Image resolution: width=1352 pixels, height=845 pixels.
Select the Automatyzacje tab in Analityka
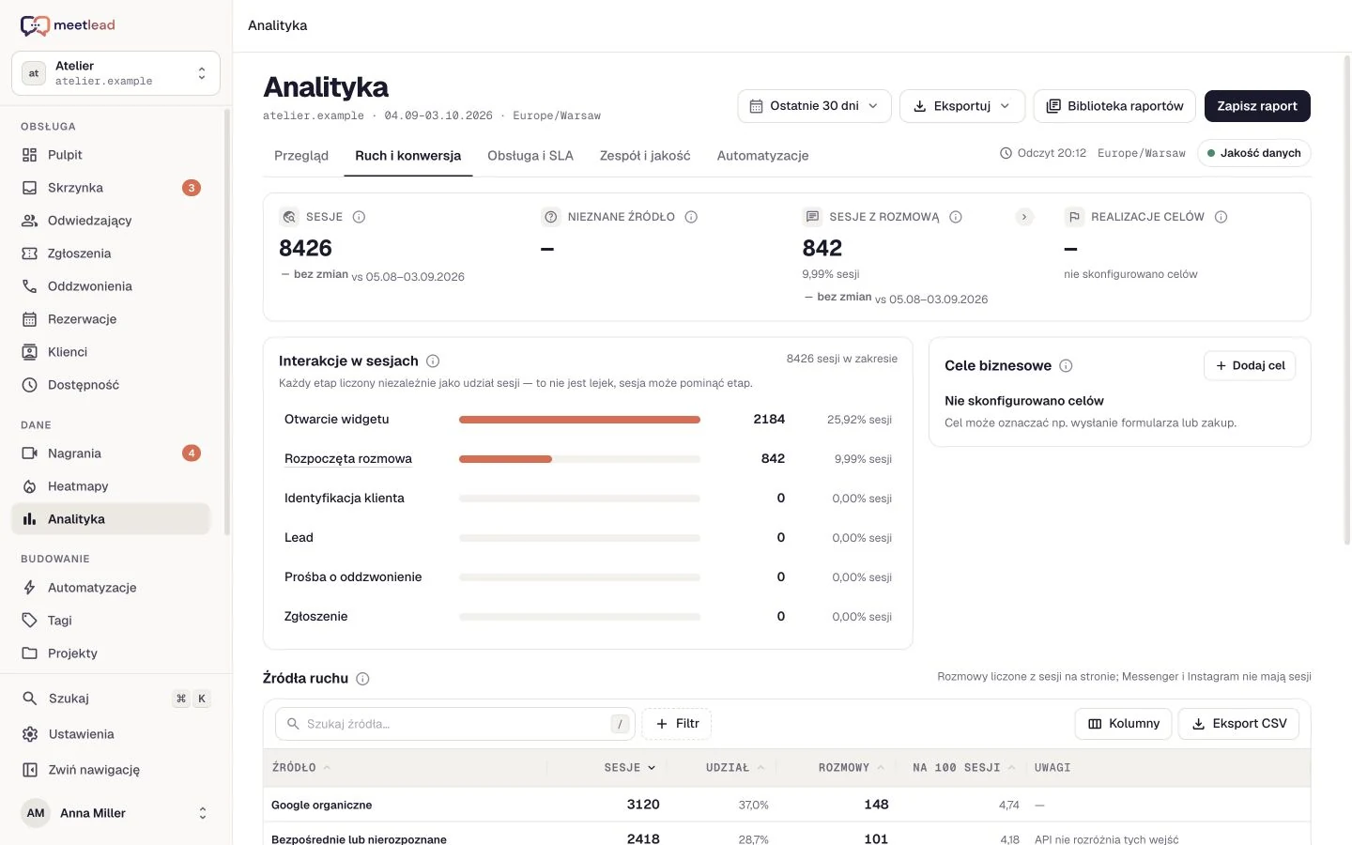[762, 156]
